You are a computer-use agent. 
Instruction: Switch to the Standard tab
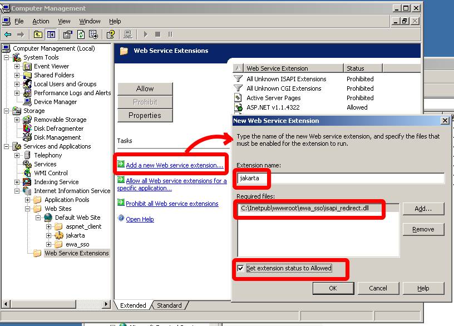click(x=169, y=305)
